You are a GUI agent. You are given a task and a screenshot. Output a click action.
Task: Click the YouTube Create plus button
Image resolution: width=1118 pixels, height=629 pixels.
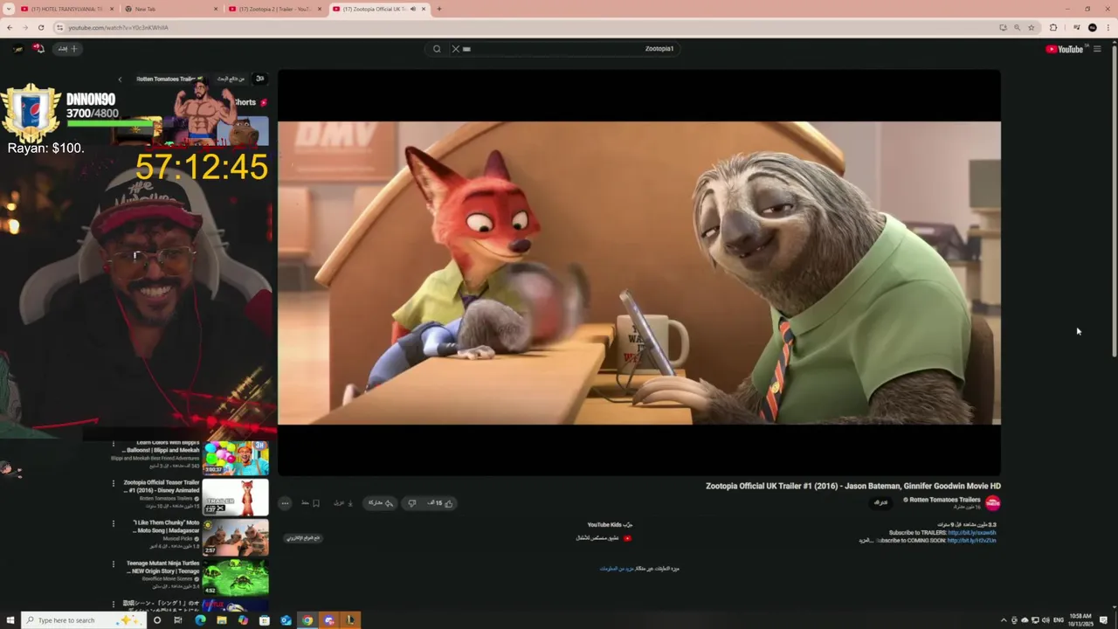tap(68, 49)
